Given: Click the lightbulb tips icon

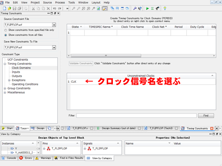Looking at the screenshot, I should coord(165,8).
